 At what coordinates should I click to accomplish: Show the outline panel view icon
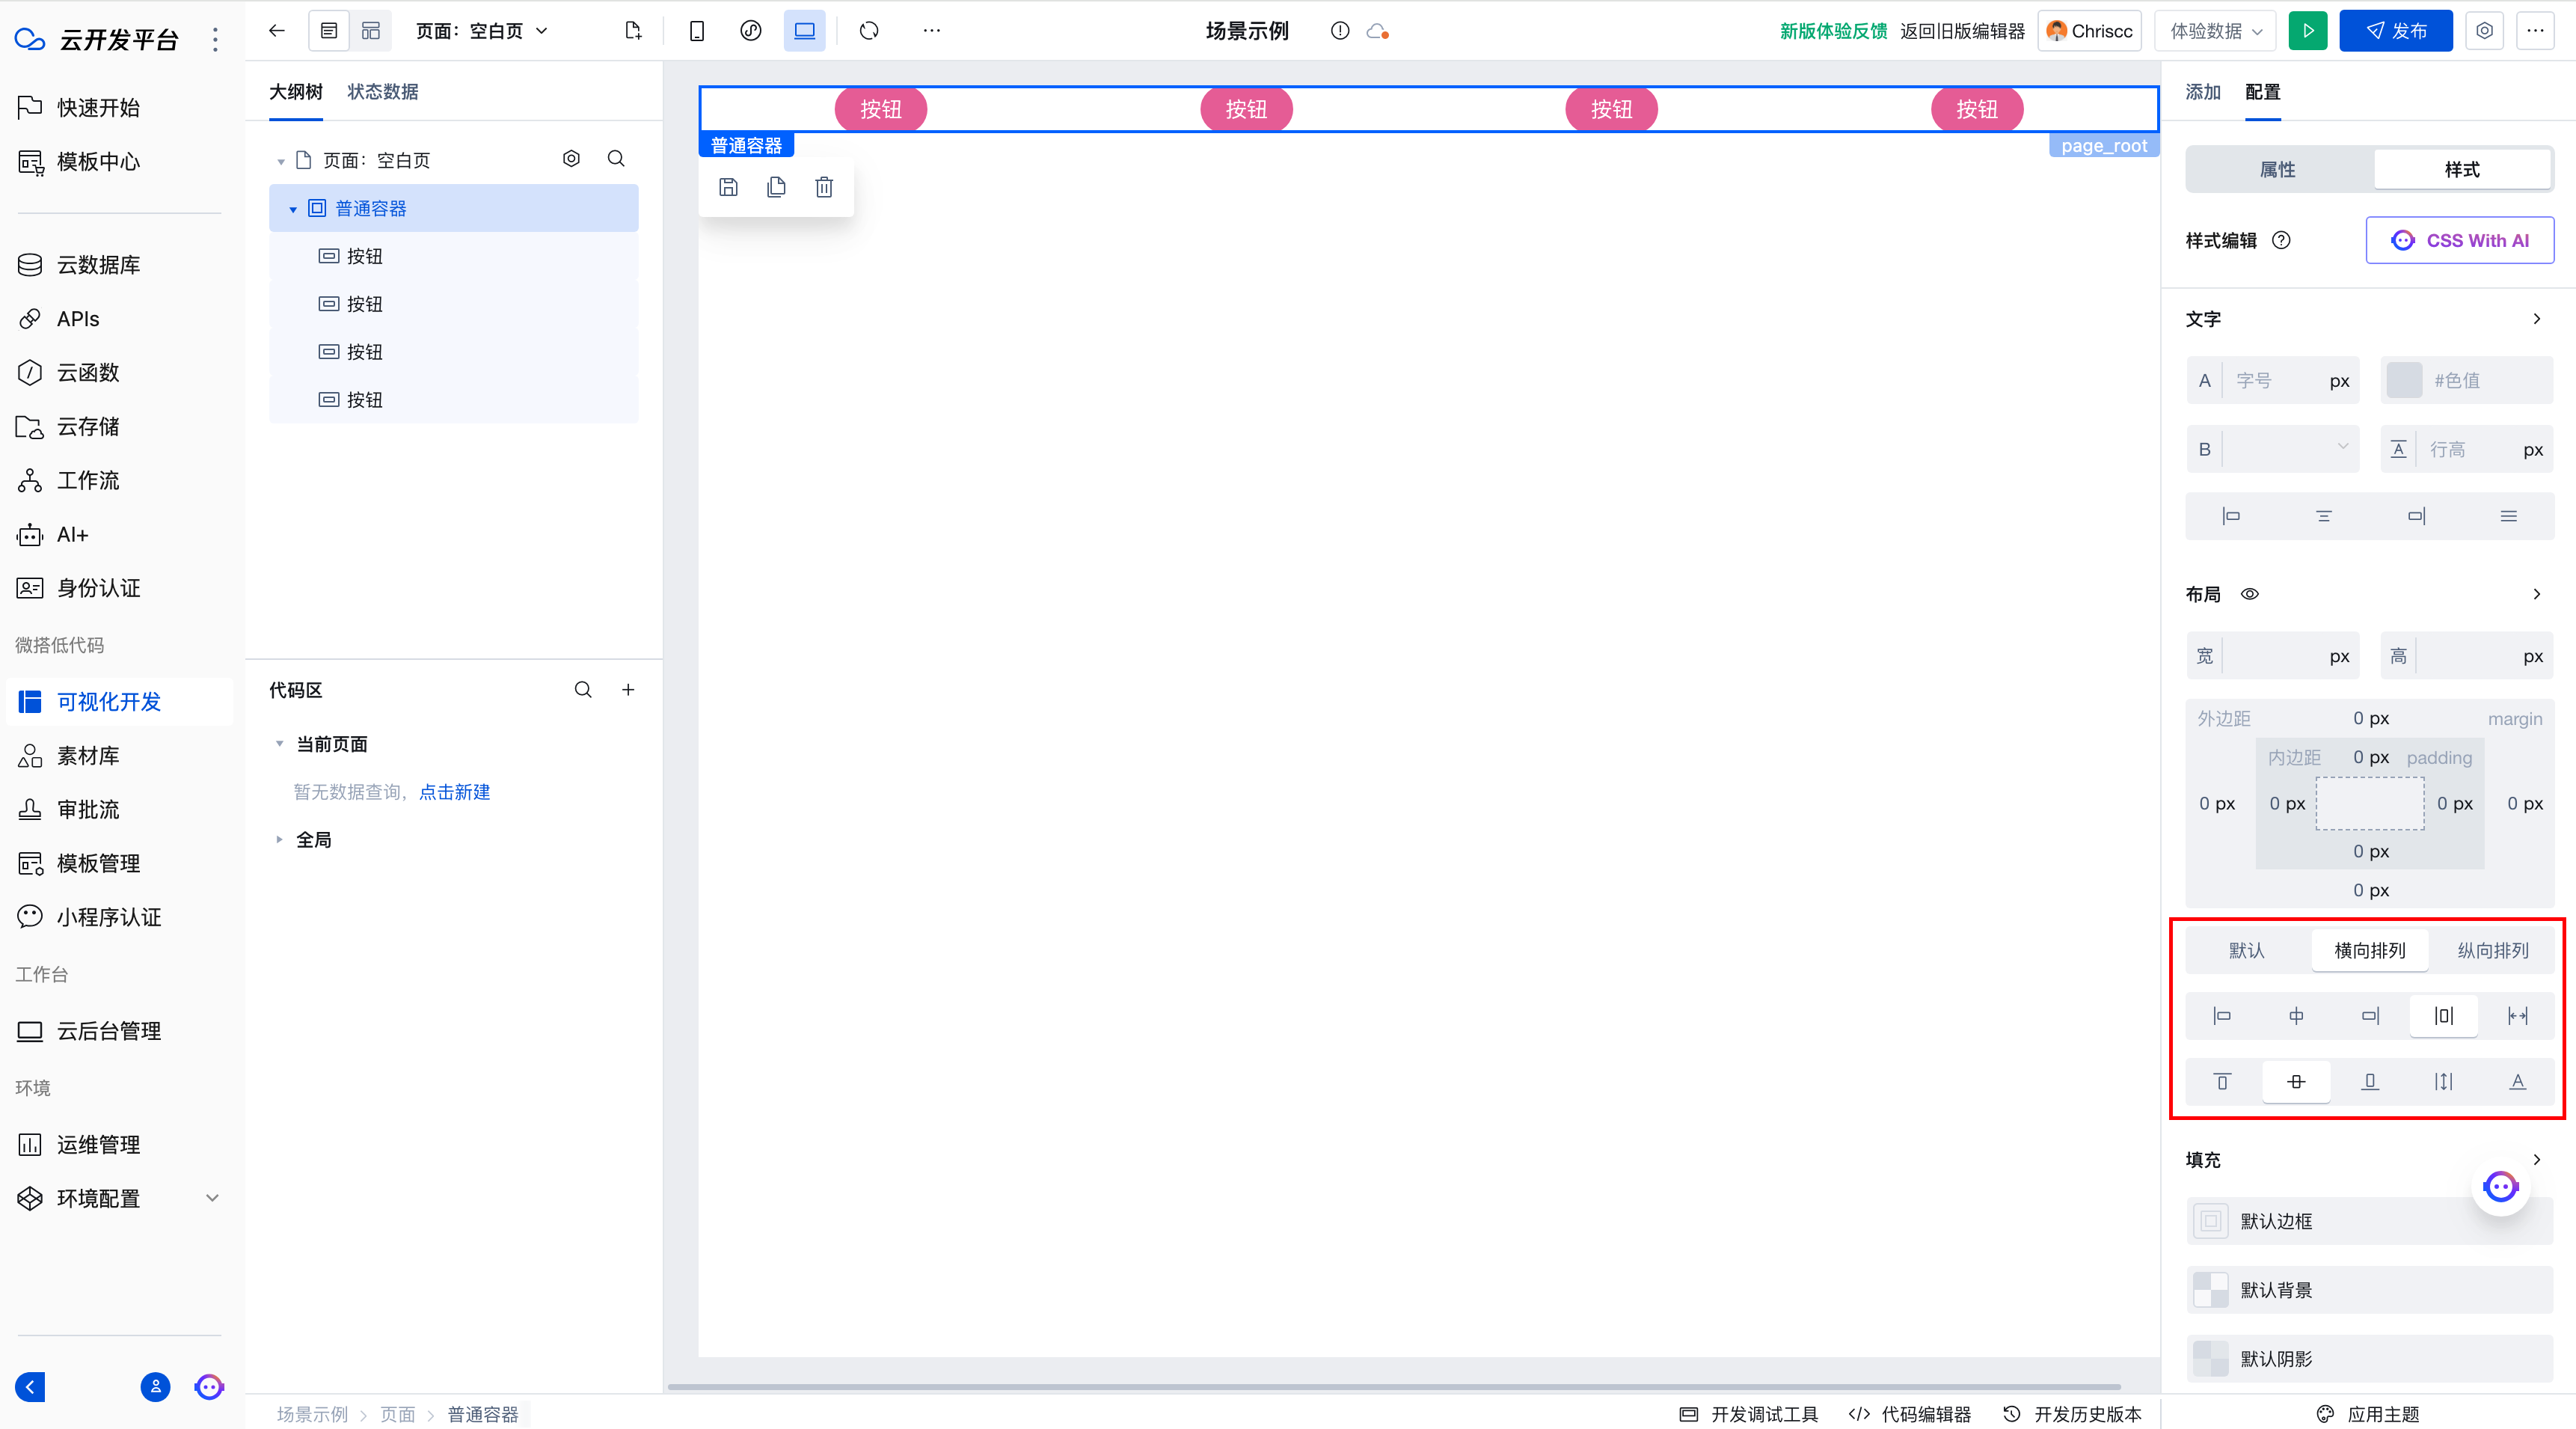[x=329, y=31]
